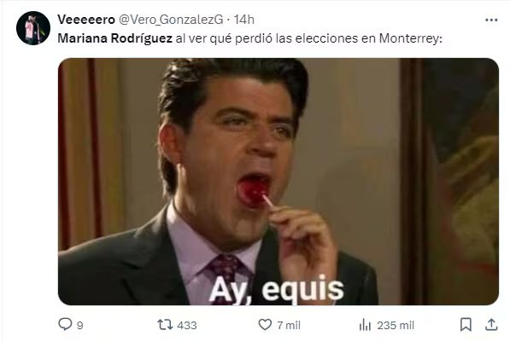Share the tweet via the upload arrow icon
Viewport: 510px width, 342px height.
(491, 324)
